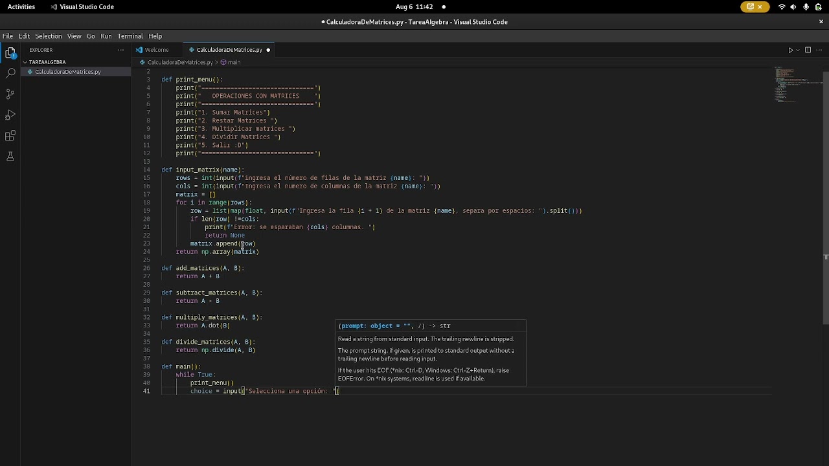The image size is (829, 466).
Task: Open the clock showing Aug 6 11:42
Action: coord(414,6)
